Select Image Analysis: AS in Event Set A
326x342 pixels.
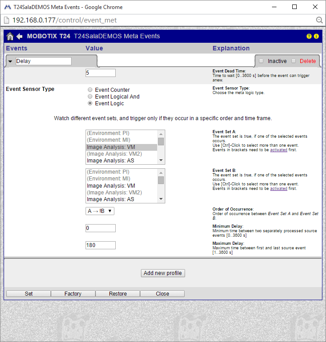coord(122,161)
